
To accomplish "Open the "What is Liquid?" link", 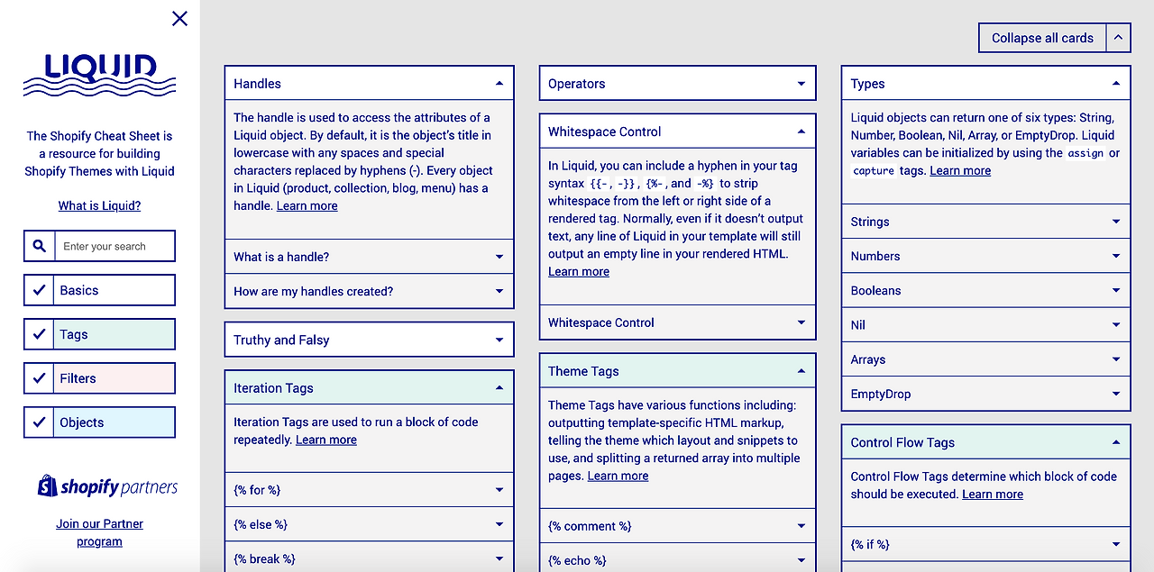I will [99, 205].
